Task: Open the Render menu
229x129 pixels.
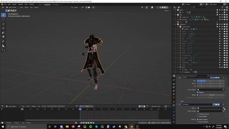Action: pyautogui.click(x=14, y=4)
